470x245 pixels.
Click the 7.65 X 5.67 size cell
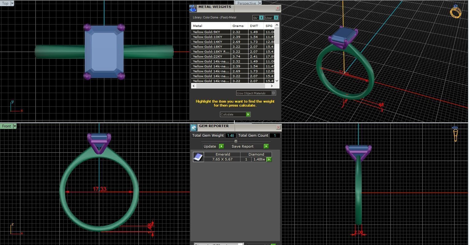[222, 159]
